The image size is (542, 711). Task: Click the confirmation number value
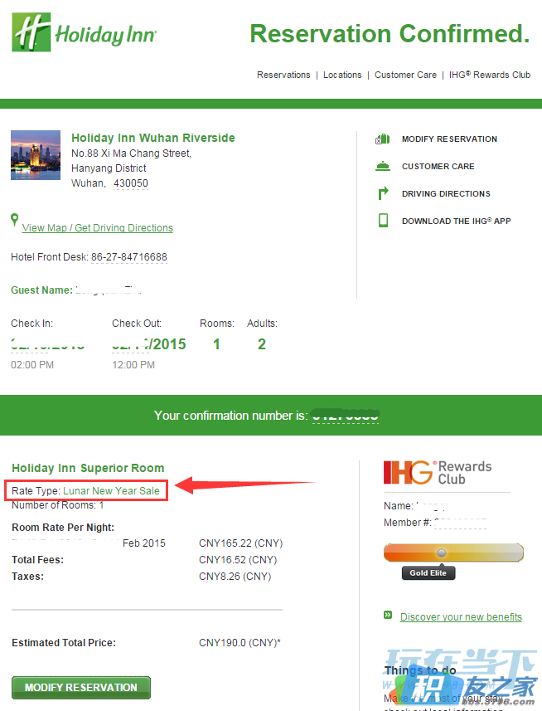[x=346, y=416]
